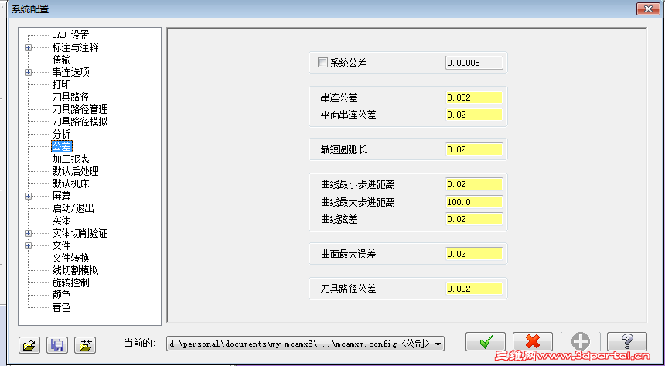
Task: Click the merge configuration file icon
Action: click(85, 345)
